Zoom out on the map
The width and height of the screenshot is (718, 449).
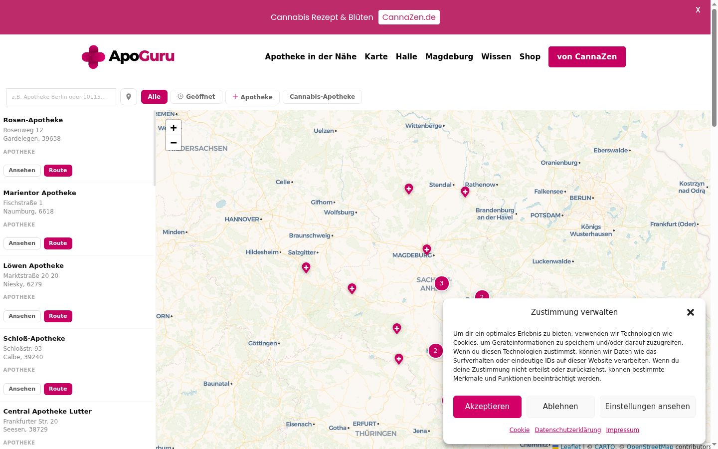coord(174,143)
